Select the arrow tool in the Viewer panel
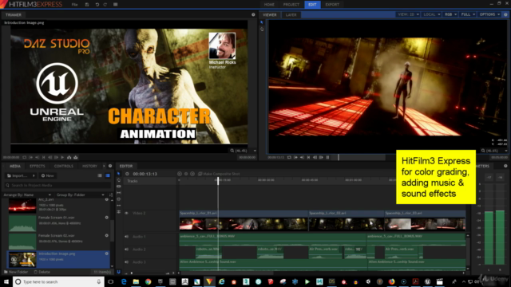511x287 pixels. pos(262,22)
